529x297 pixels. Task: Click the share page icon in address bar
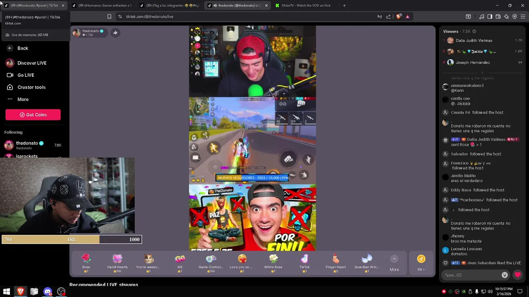coord(388,16)
